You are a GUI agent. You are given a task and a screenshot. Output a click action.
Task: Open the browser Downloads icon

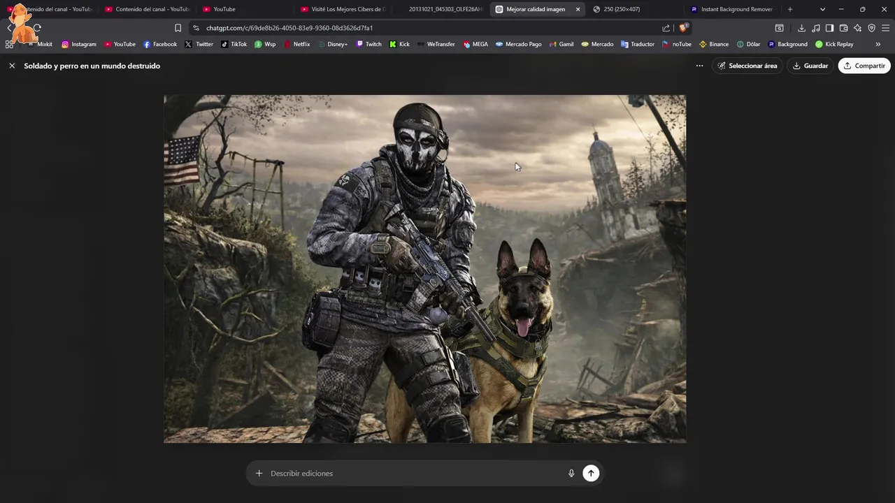click(801, 28)
